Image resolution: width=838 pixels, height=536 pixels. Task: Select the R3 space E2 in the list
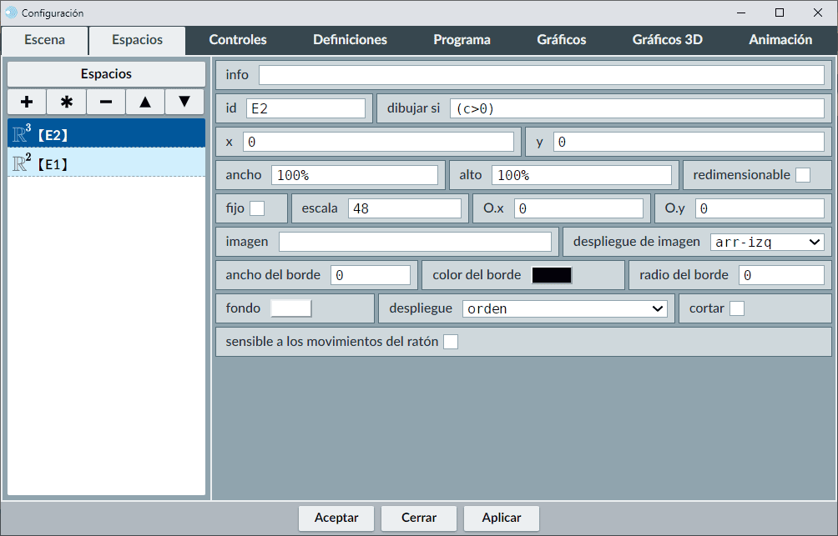[x=106, y=133]
